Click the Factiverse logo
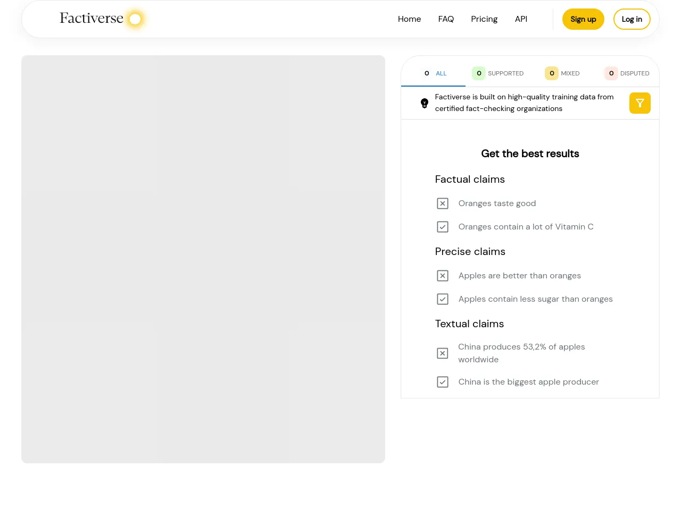Screen dimensions: 681x510 pos(102,19)
